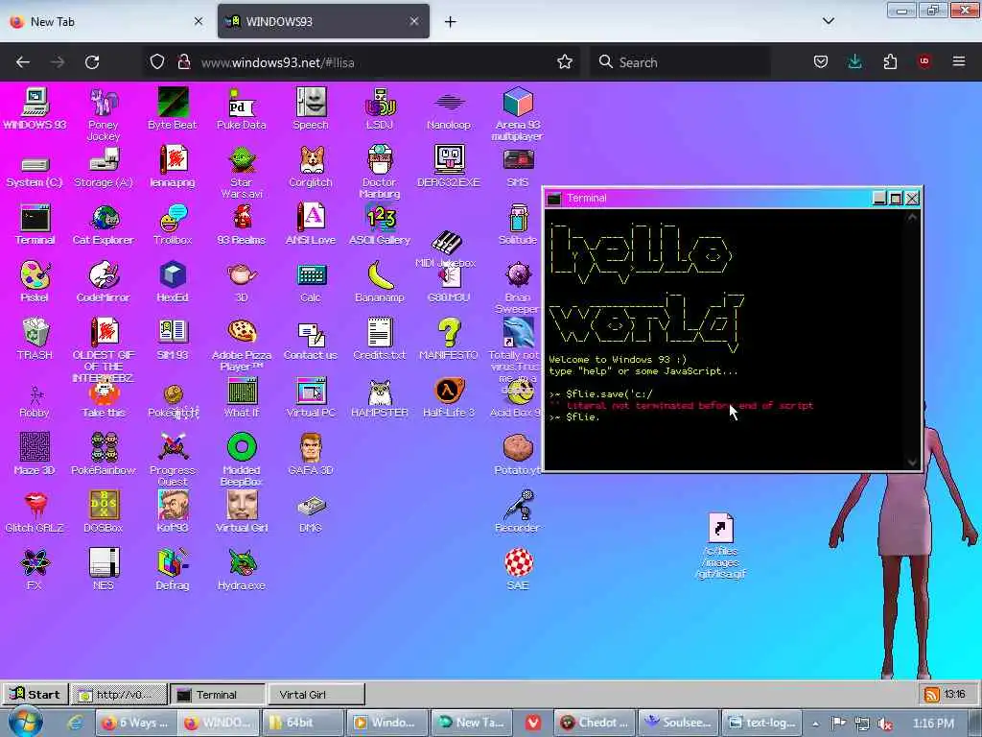Screen dimensions: 982x737
Task: Open Maze 3D icon
Action: (x=35, y=454)
